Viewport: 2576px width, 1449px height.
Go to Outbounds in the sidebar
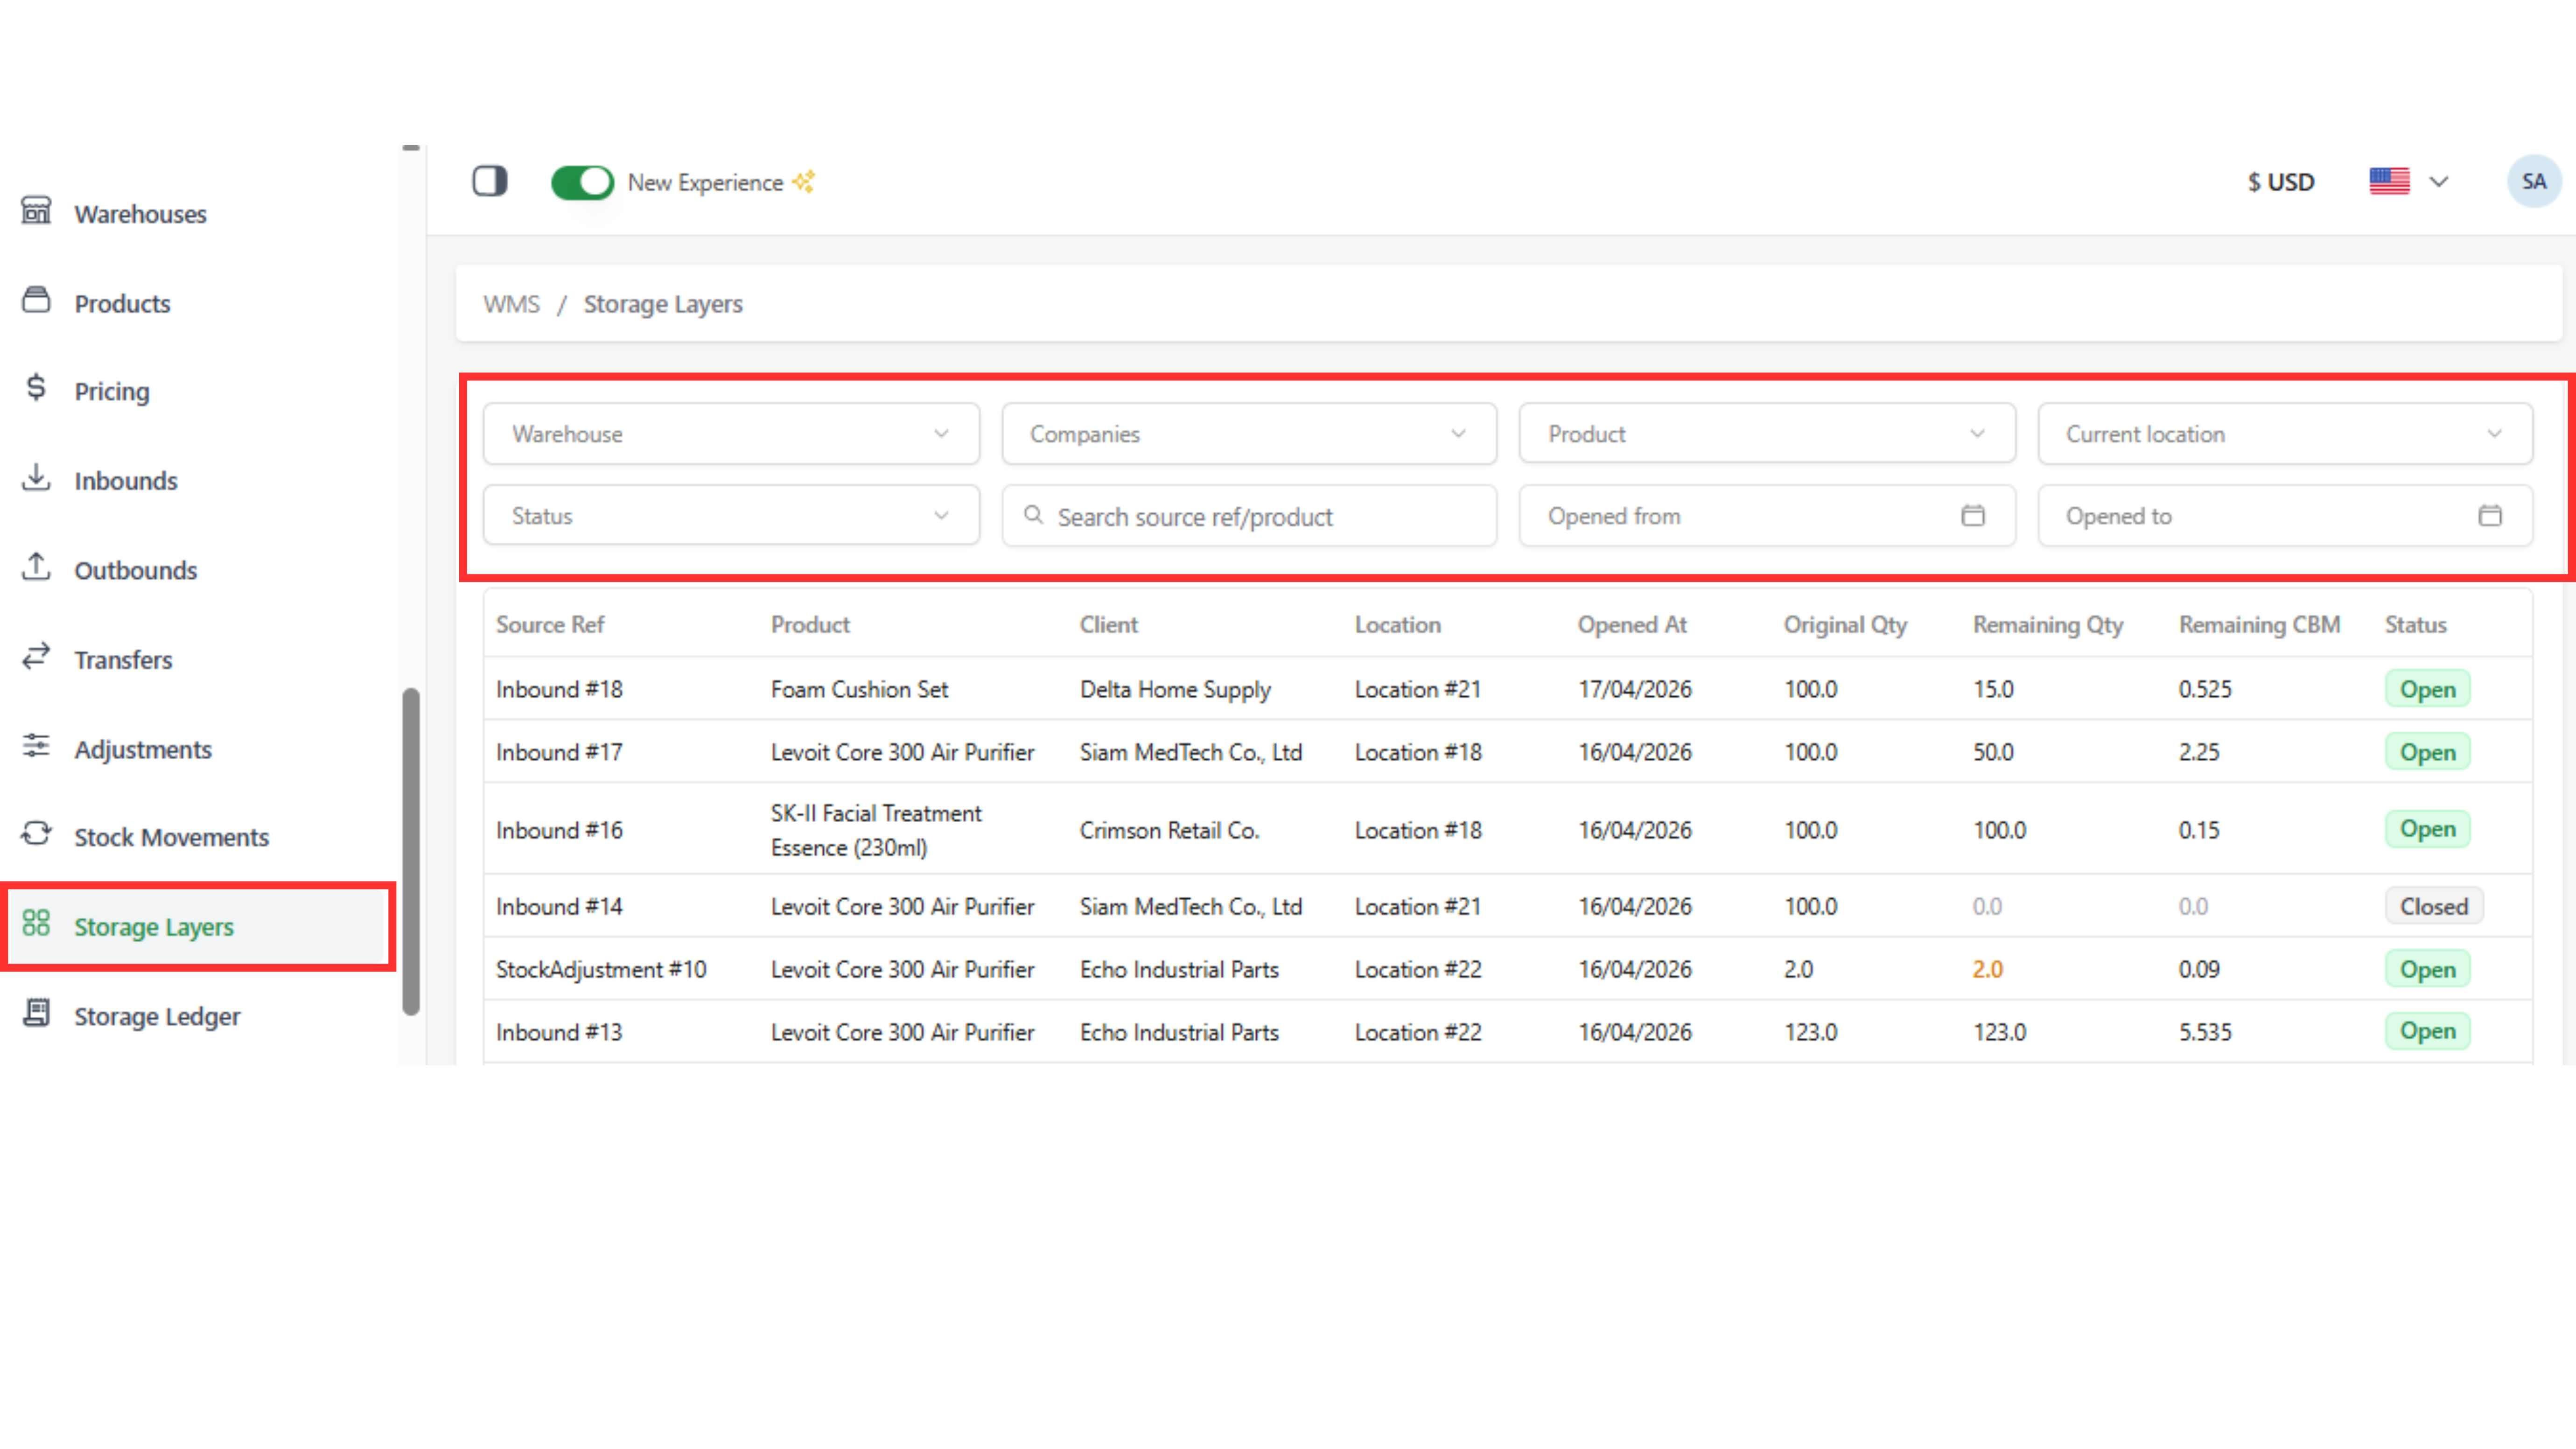[135, 570]
